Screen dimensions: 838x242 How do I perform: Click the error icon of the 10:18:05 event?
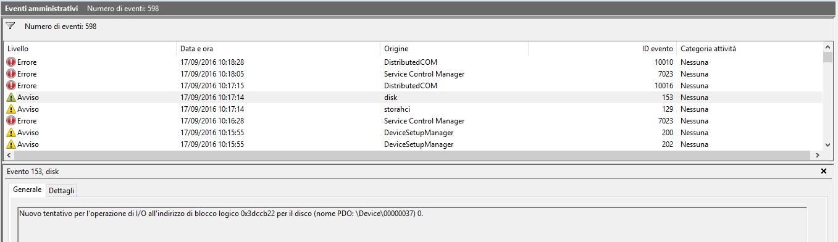pos(11,74)
